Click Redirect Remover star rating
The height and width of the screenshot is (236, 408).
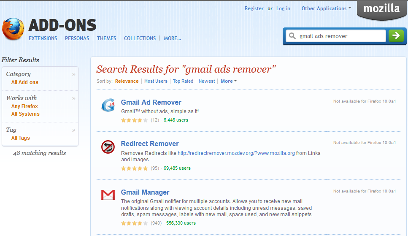134,168
